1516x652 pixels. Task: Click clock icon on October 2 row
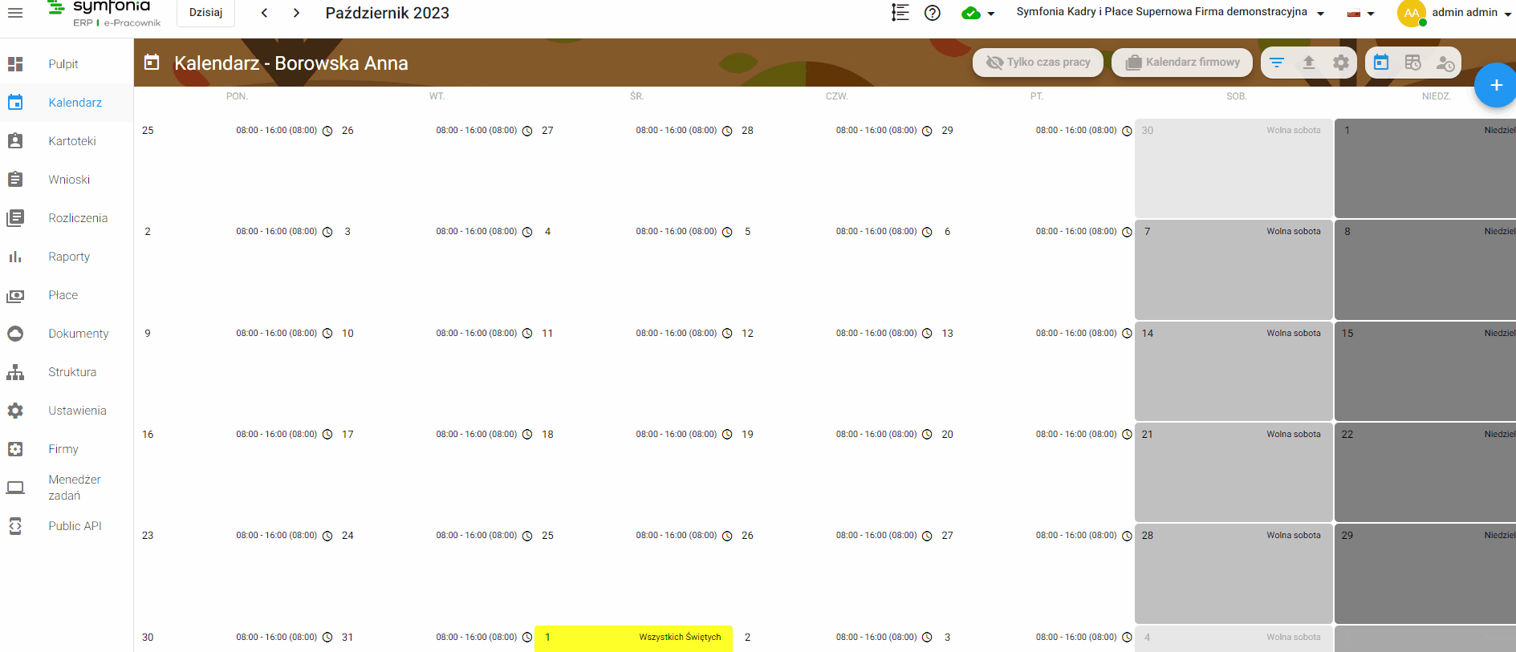[x=327, y=232]
